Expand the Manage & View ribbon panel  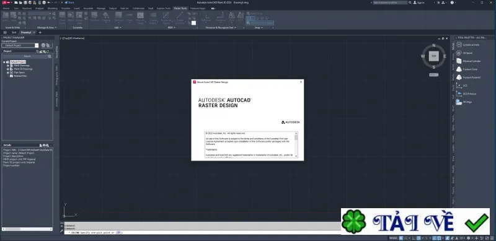point(47,27)
